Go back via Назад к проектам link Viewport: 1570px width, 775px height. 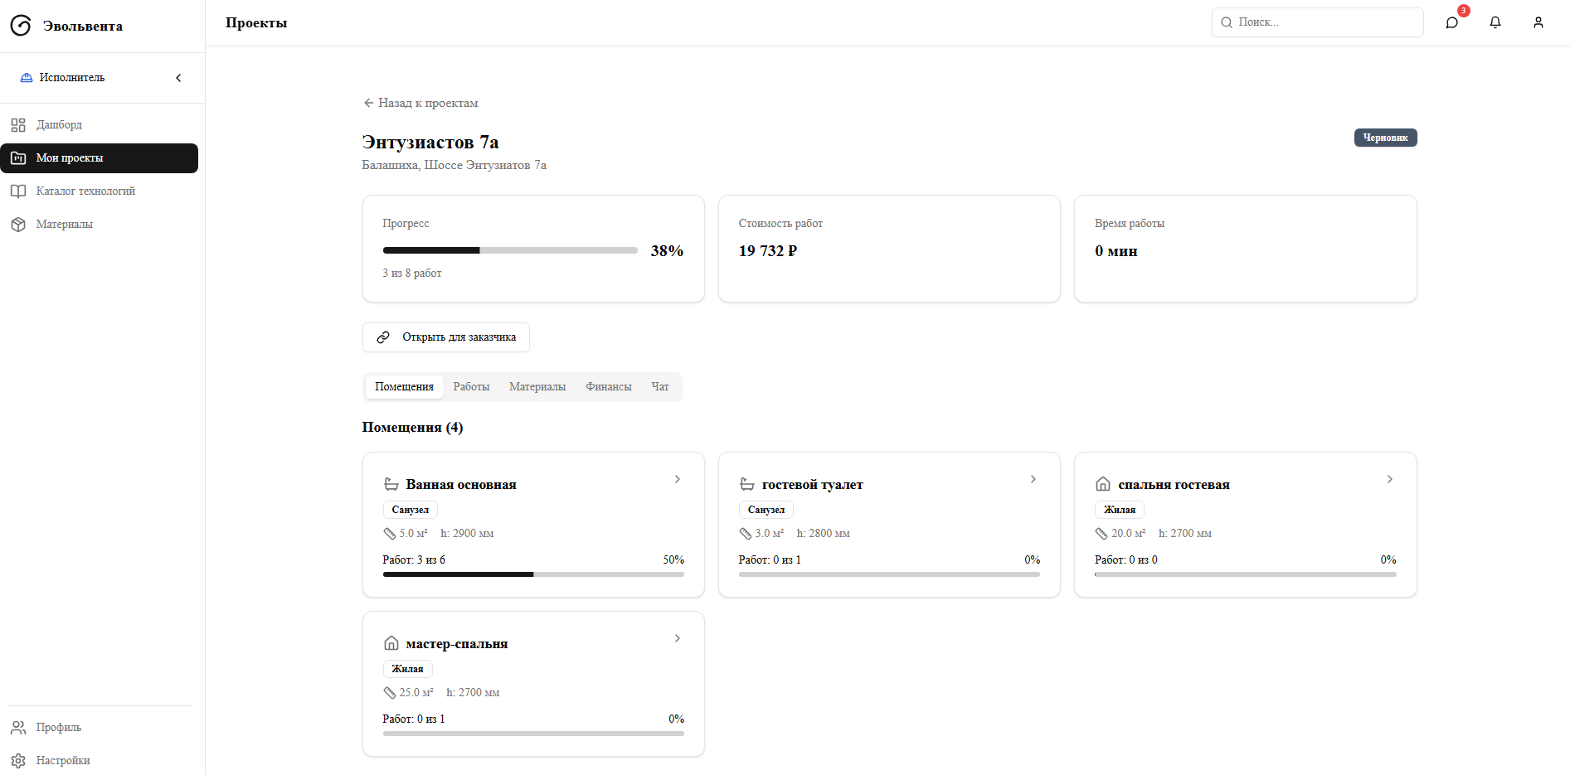point(420,103)
